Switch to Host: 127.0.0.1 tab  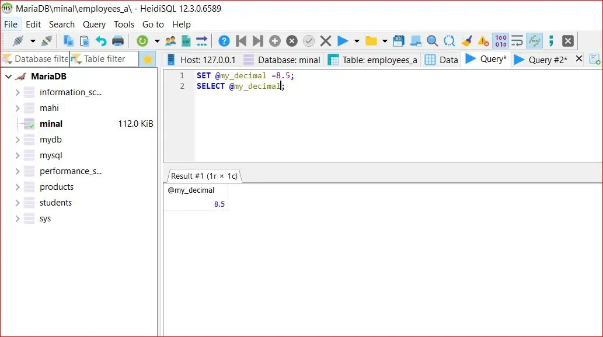[x=201, y=60]
